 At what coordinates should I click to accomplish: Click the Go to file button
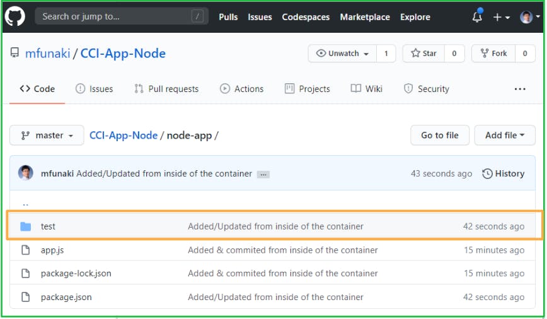[440, 135]
